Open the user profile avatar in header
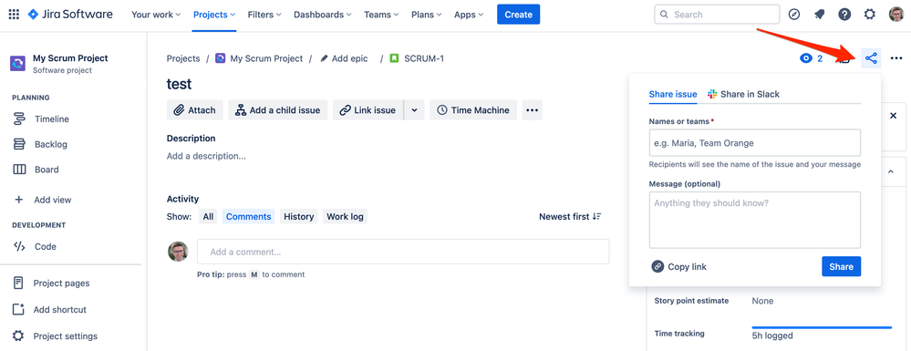This screenshot has width=911, height=351. [x=895, y=15]
